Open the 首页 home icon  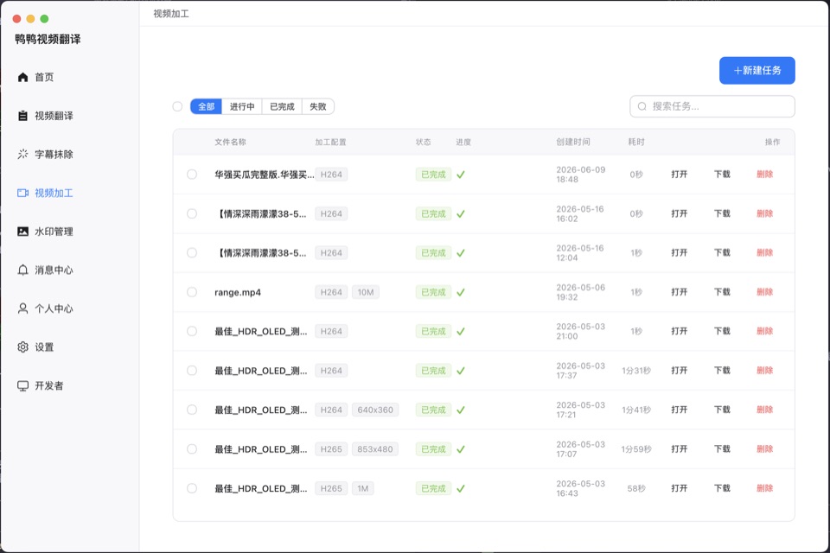point(22,77)
